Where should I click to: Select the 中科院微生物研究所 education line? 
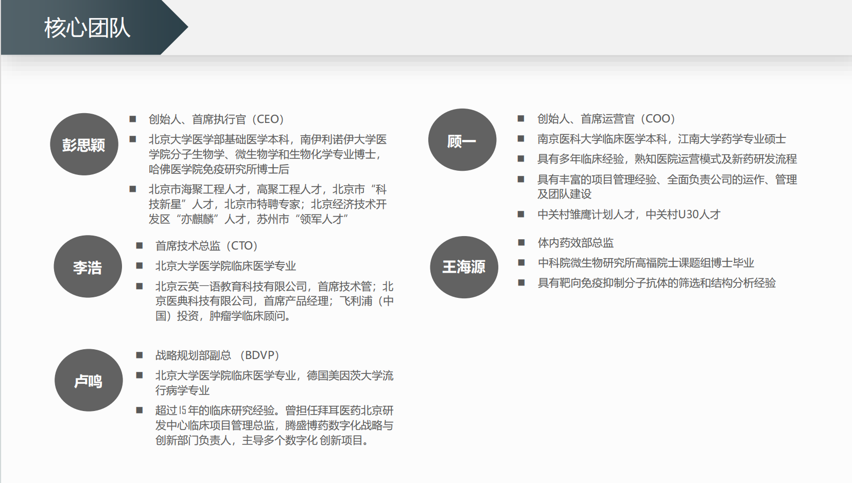(x=646, y=263)
